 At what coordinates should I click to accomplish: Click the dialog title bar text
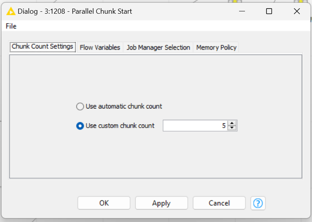pyautogui.click(x=74, y=11)
